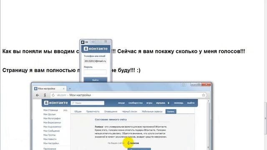Click the 'Войти' login button
Viewport: 267px width, 150px height.
click(96, 80)
